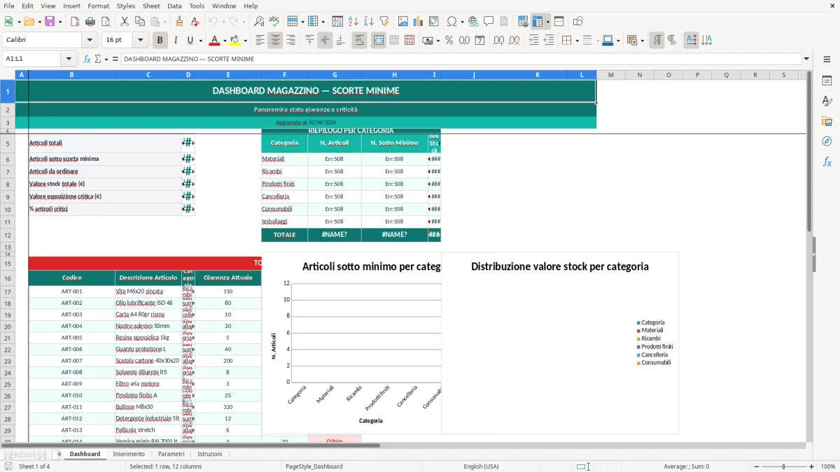Open the sidebar Navigator compass icon
This screenshot has height=472, width=840.
click(827, 141)
